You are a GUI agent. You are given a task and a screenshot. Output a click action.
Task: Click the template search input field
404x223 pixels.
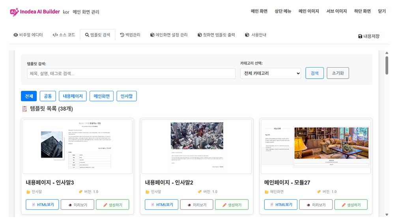(131, 74)
